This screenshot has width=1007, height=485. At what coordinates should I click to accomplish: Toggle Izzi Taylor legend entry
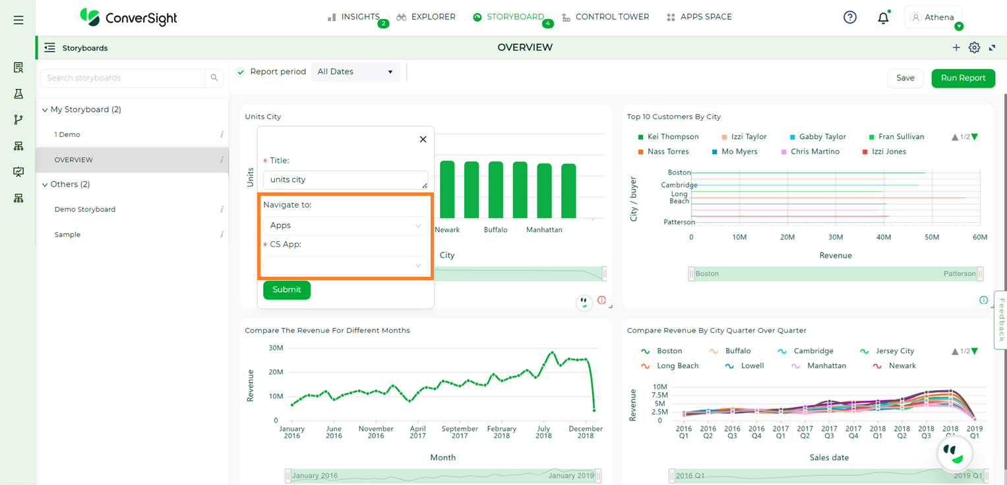pos(745,137)
